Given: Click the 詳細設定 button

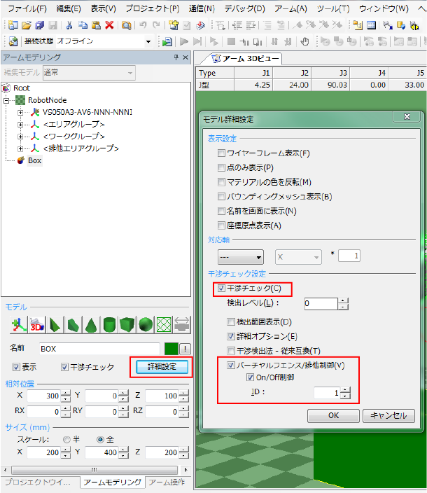Looking at the screenshot, I should (161, 367).
